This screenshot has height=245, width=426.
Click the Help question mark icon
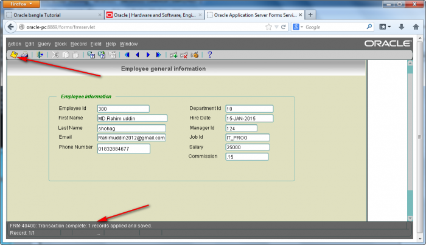210,55
